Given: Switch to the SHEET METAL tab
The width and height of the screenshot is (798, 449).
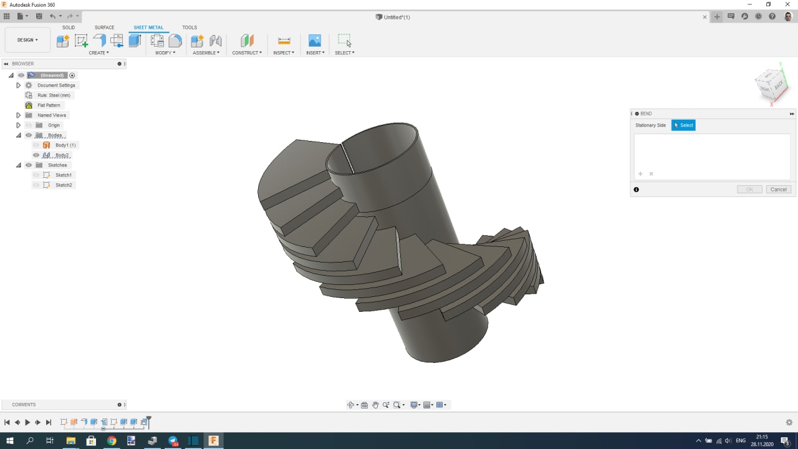Looking at the screenshot, I should [x=148, y=27].
